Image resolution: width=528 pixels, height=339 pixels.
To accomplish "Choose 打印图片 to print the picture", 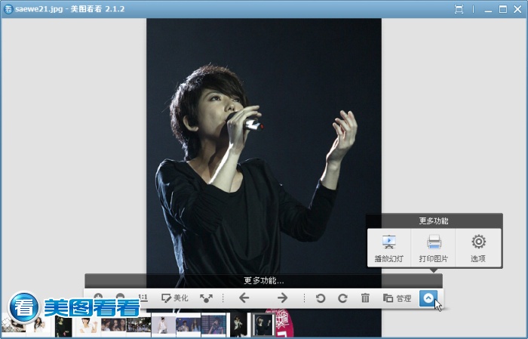I will click(x=434, y=248).
